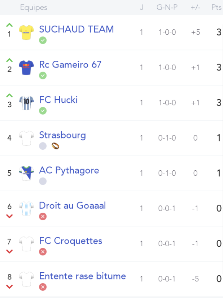Image resolution: width=223 pixels, height=298 pixels.
Task: Click green up arrow above rank 1
Action: 9,25
